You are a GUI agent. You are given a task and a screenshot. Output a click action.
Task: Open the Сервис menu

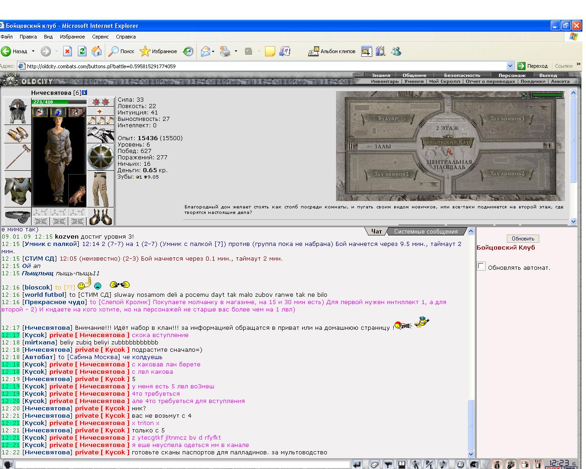(100, 37)
